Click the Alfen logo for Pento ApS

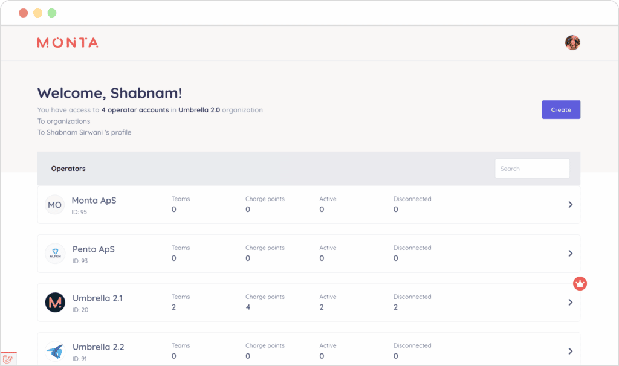pos(55,254)
